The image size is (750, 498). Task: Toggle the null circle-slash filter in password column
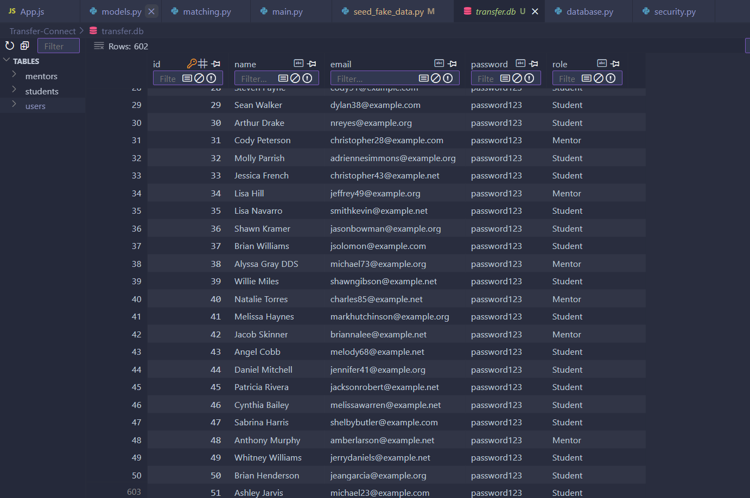(517, 78)
